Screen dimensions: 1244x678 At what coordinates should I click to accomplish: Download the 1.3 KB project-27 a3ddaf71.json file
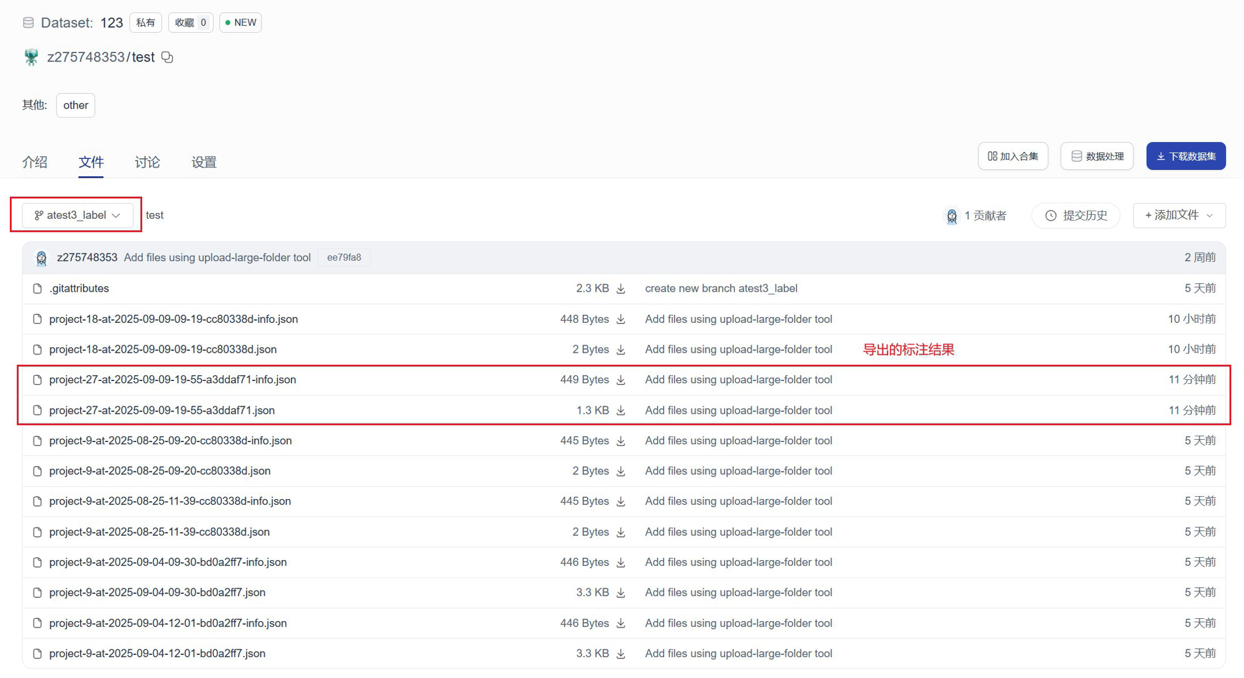click(621, 410)
